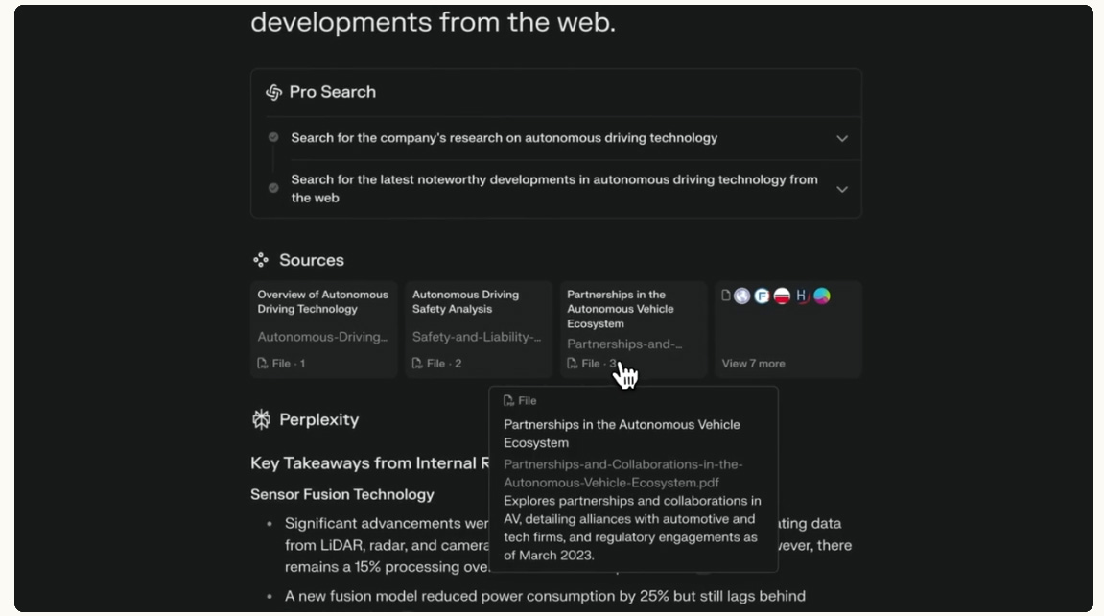Click the multicolor circle favicon in sources
Image resolution: width=1104 pixels, height=616 pixels.
pos(822,296)
